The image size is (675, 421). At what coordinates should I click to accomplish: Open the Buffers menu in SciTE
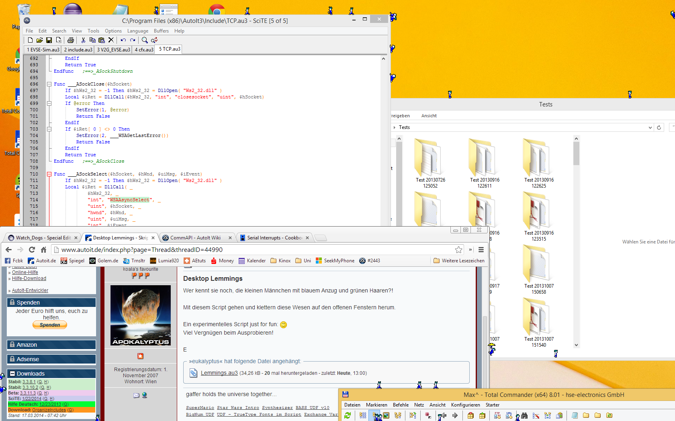pos(161,31)
